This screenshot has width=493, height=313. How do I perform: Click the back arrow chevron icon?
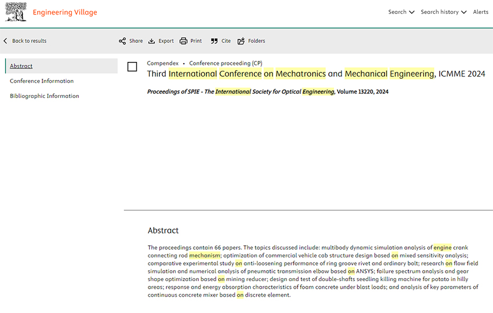5,41
